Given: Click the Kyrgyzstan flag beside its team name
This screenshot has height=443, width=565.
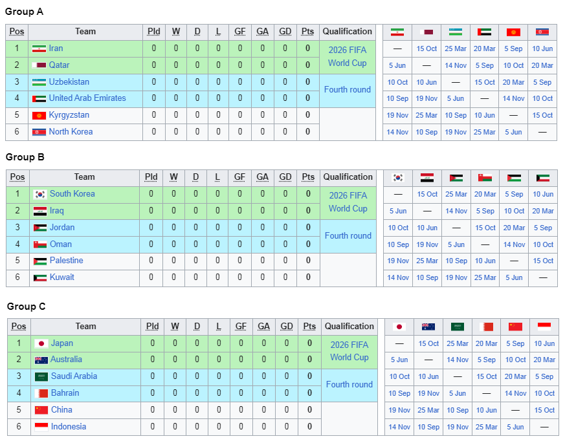Looking at the screenshot, I should click(x=39, y=116).
